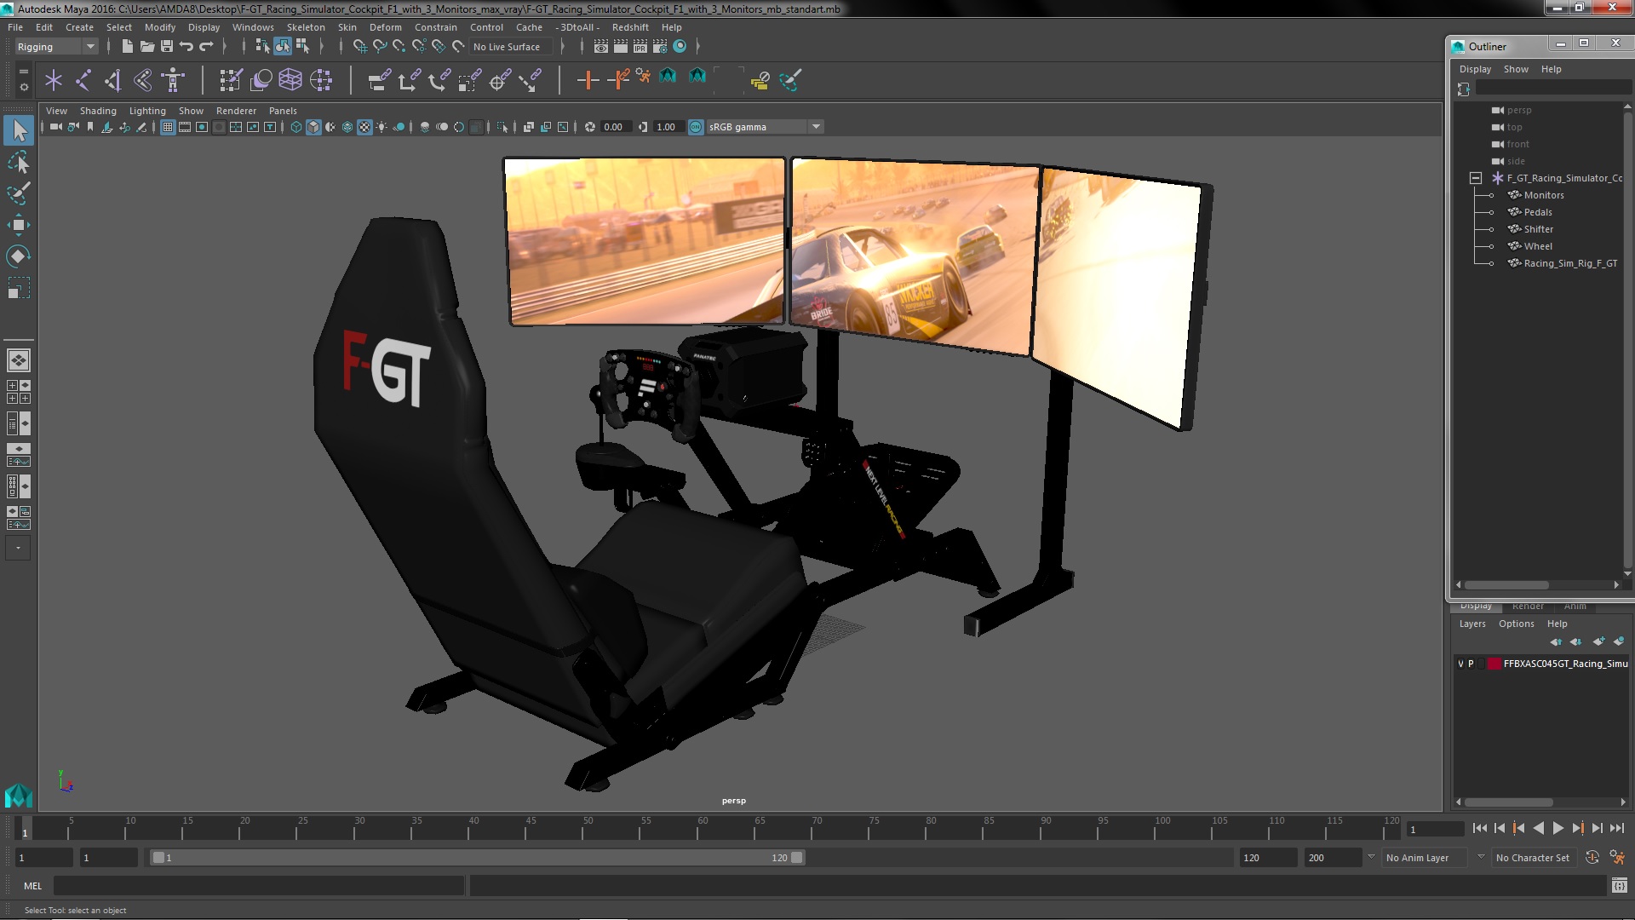Screen dimensions: 1635x920
Task: Click the Play Forwards button
Action: [1558, 828]
